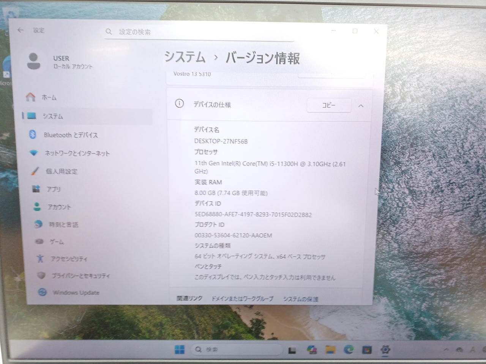Open システムの保護 link
486x364 pixels.
coord(300,299)
